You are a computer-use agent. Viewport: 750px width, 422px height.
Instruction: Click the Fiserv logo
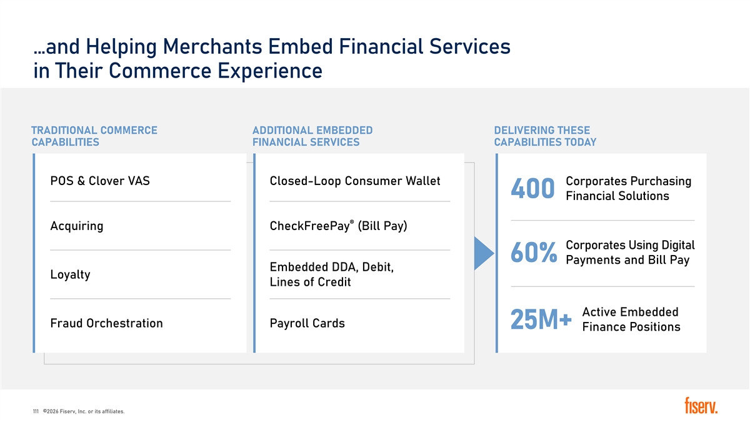[x=701, y=405]
